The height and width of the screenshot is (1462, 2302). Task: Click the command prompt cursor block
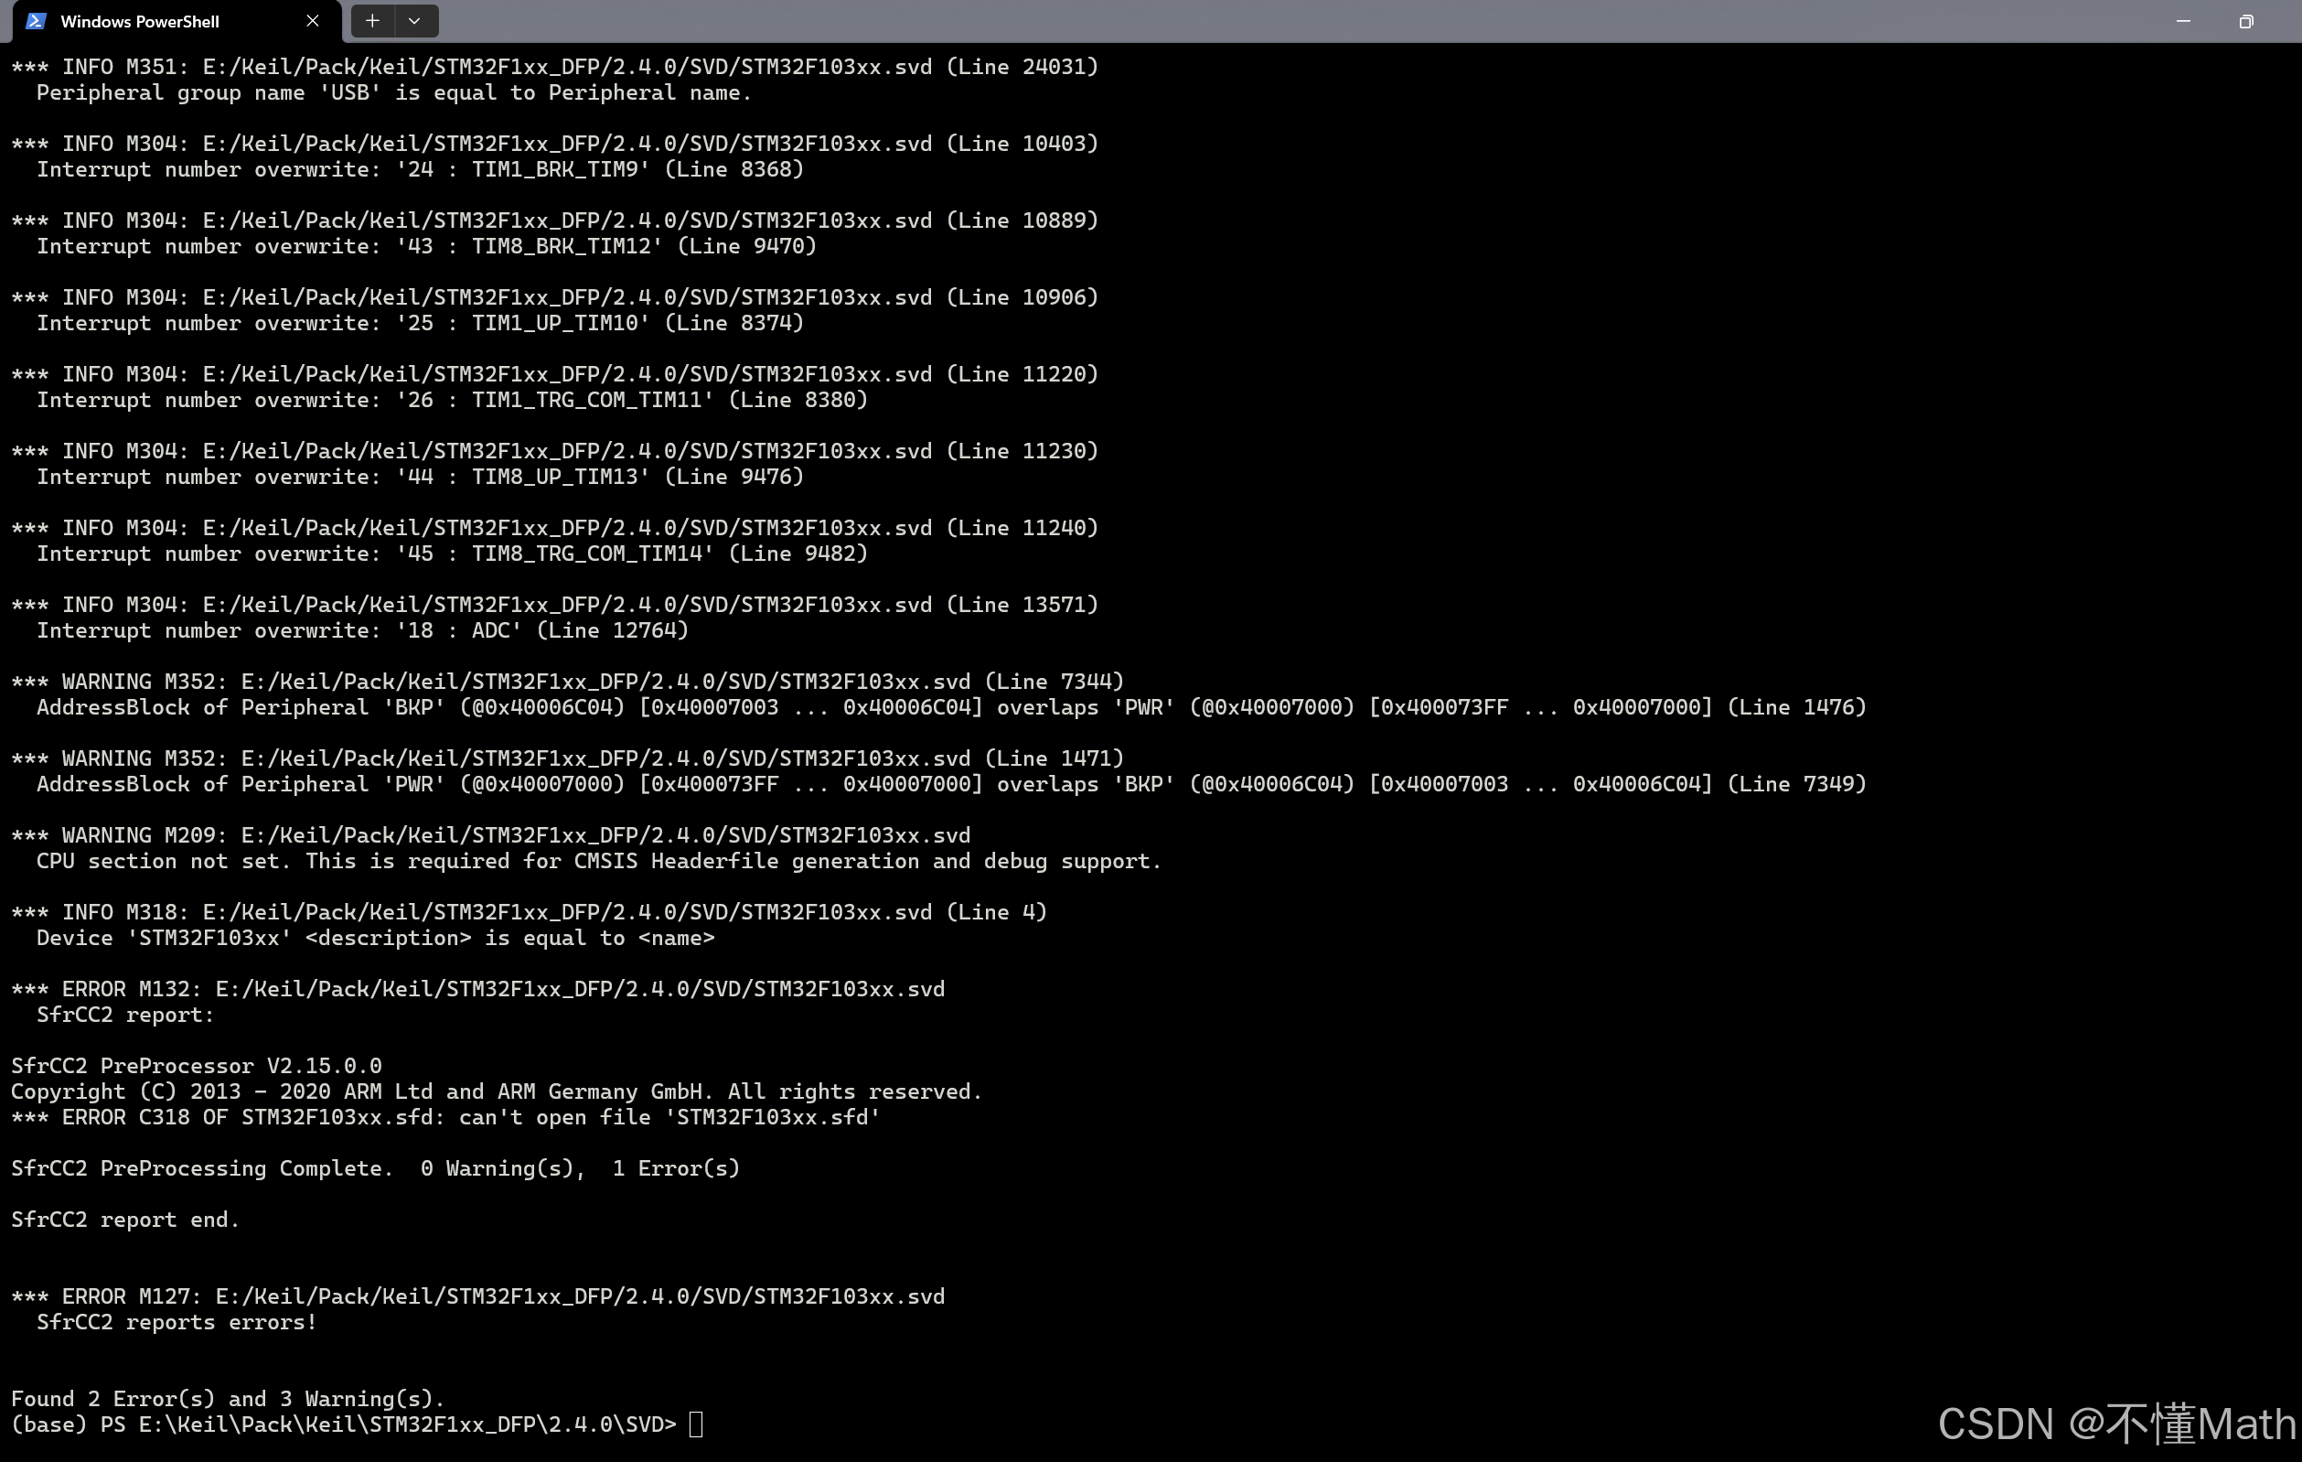pos(696,1424)
